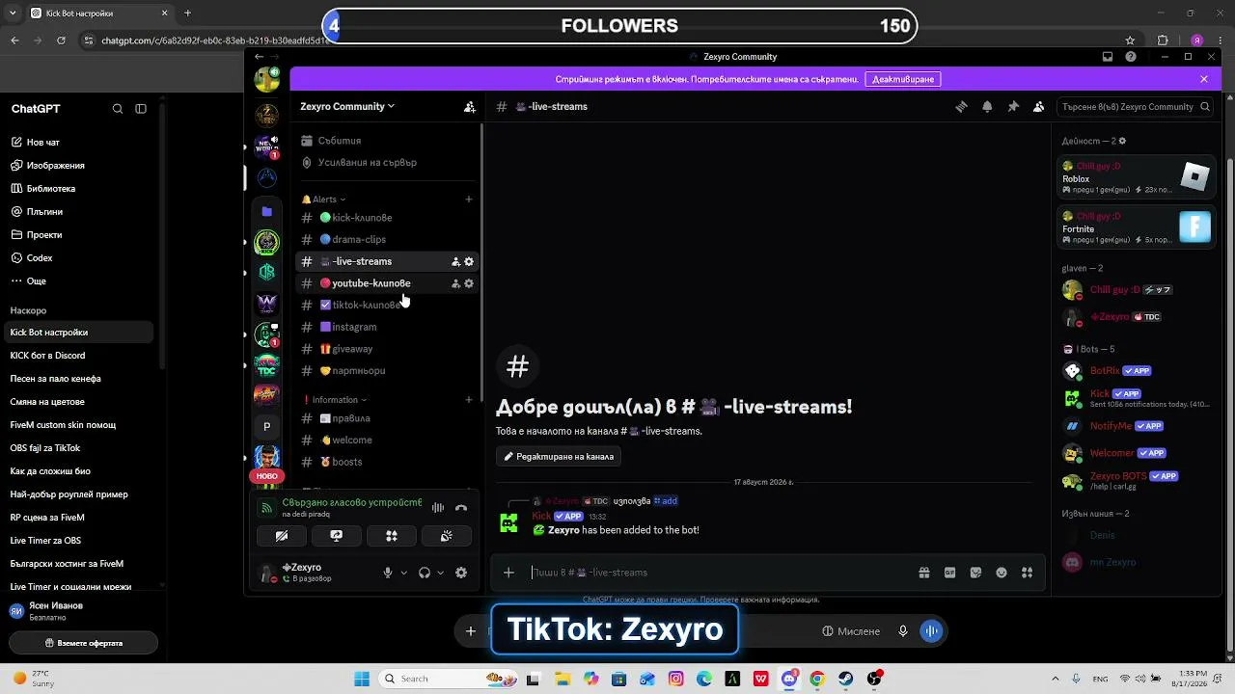Open Discord user settings gear
Viewport: 1235px width, 694px height.
coord(461,573)
